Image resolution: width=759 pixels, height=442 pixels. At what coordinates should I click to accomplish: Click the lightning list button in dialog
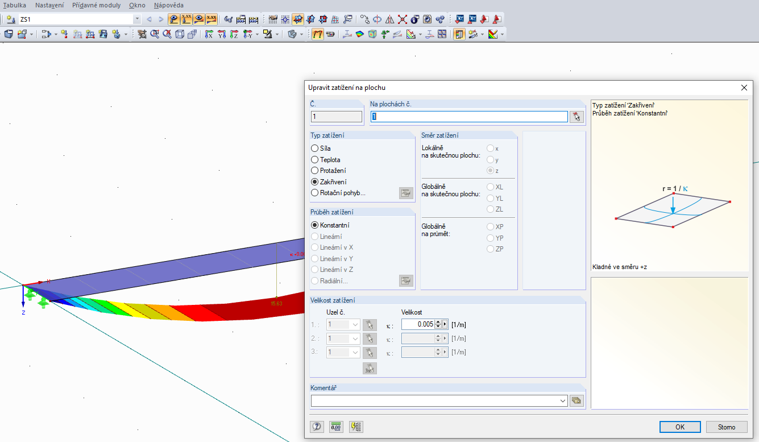(x=356, y=427)
